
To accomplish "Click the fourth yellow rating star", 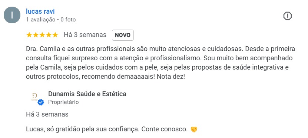I will tap(49, 35).
